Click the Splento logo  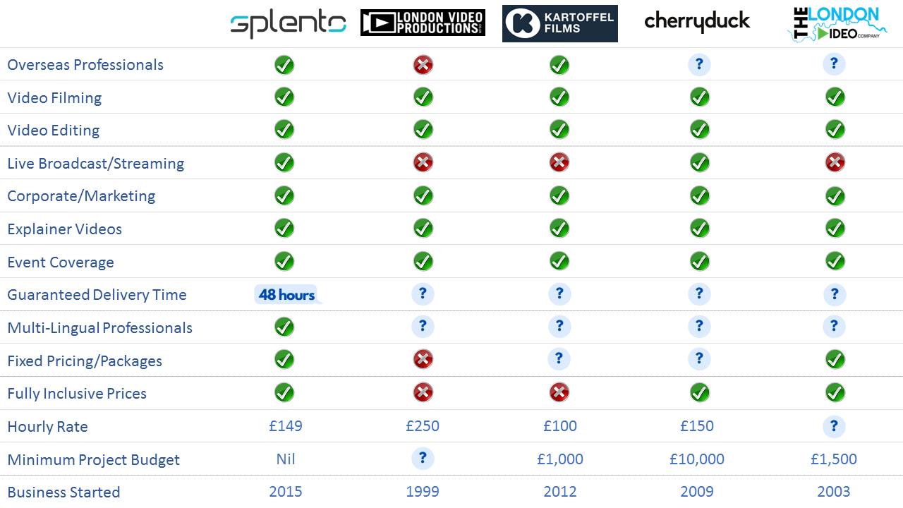(x=288, y=25)
